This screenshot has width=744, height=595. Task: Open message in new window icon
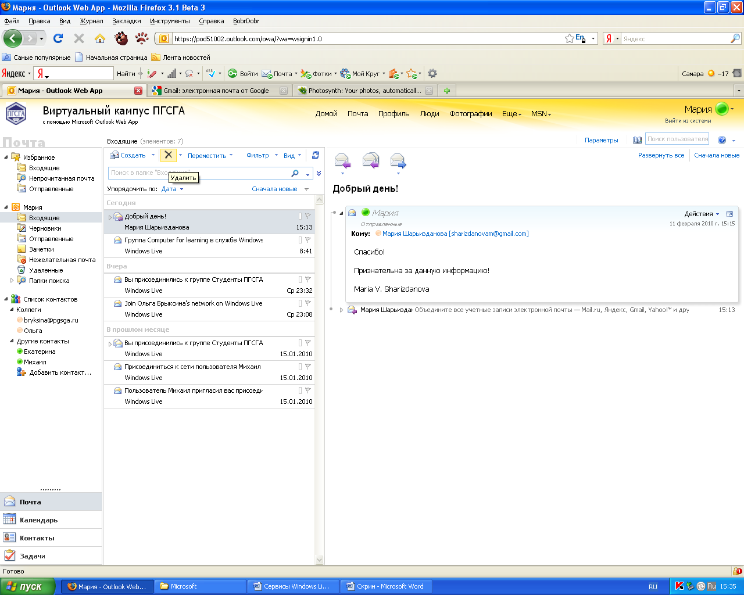[729, 214]
